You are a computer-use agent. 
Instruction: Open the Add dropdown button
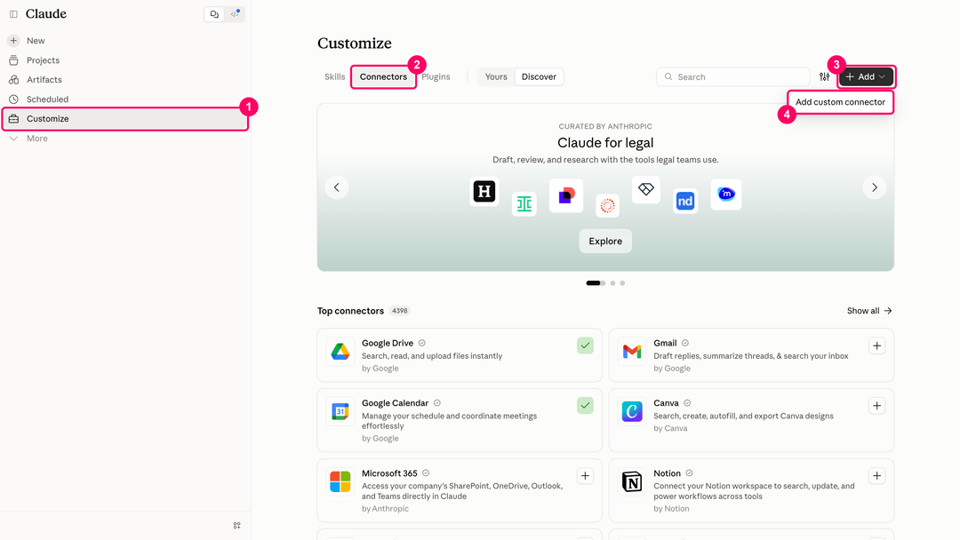pyautogui.click(x=866, y=76)
